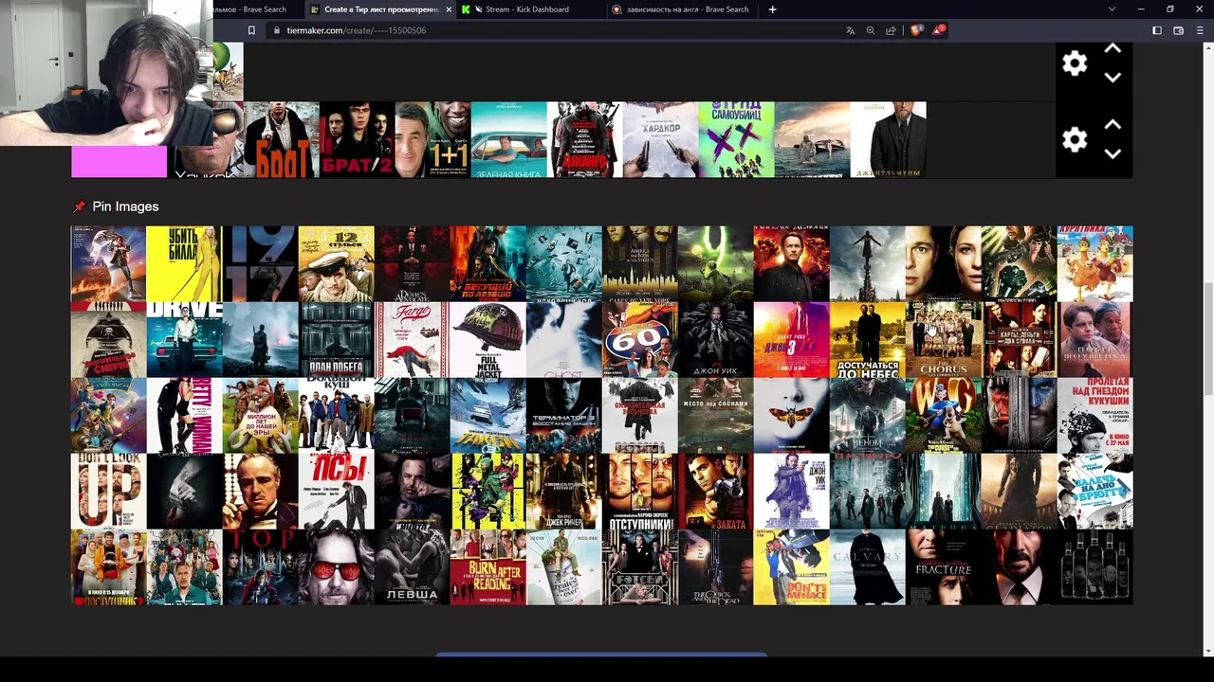Click the zoom magnifier icon in address bar
1214x682 pixels.
pyautogui.click(x=871, y=30)
